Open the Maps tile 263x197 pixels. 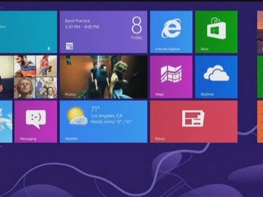(x=171, y=77)
